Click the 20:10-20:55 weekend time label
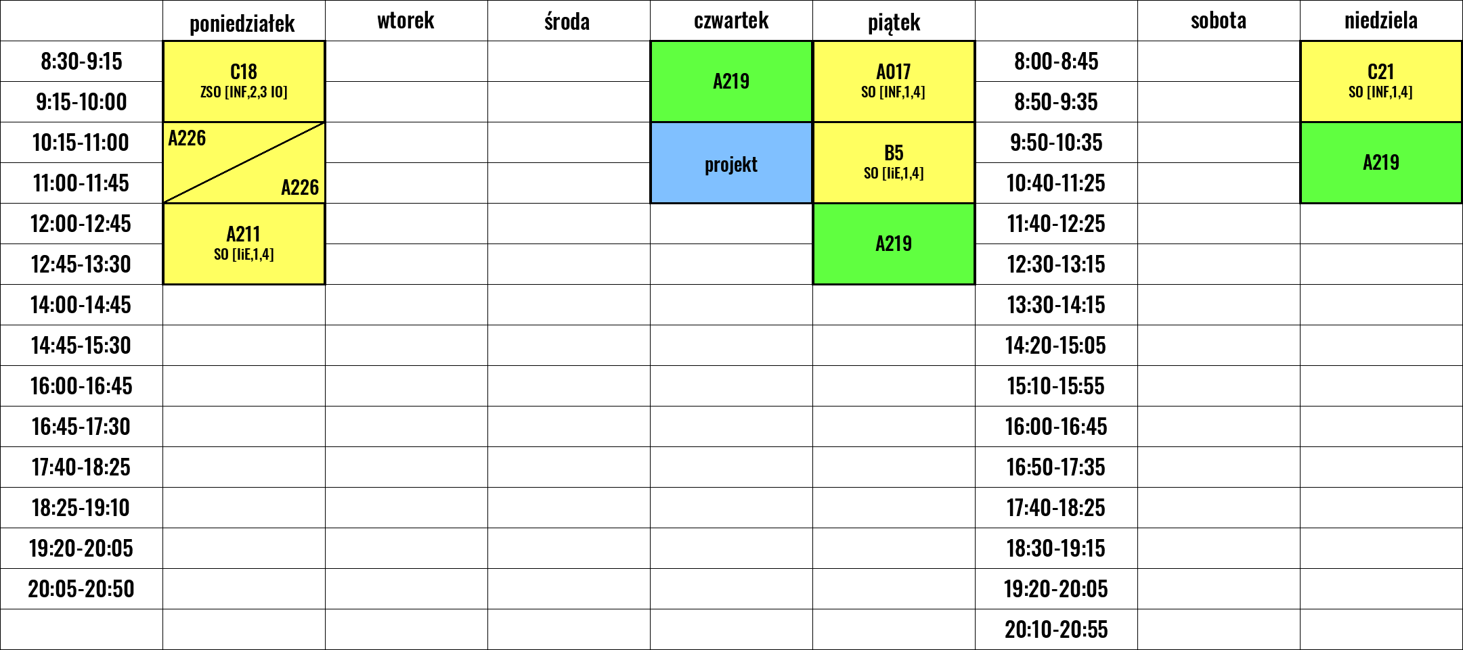This screenshot has height=650, width=1463. point(1056,630)
